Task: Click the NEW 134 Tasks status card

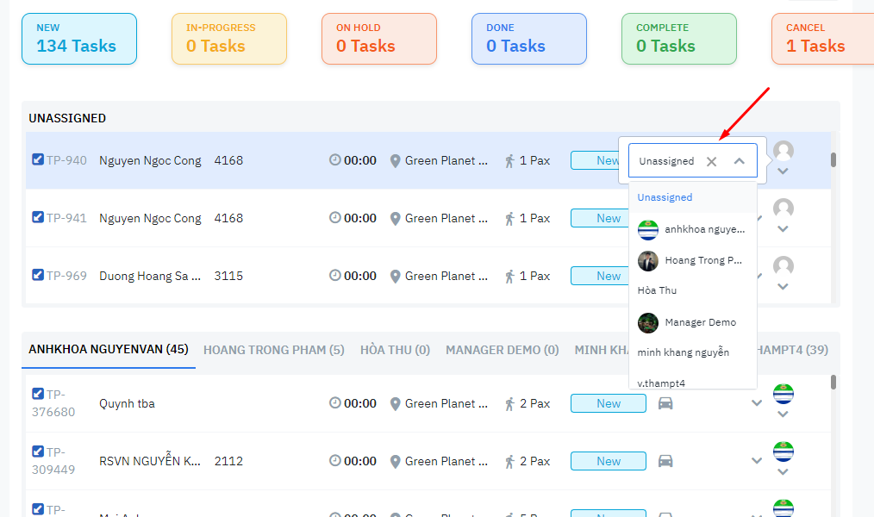Action: [x=78, y=39]
